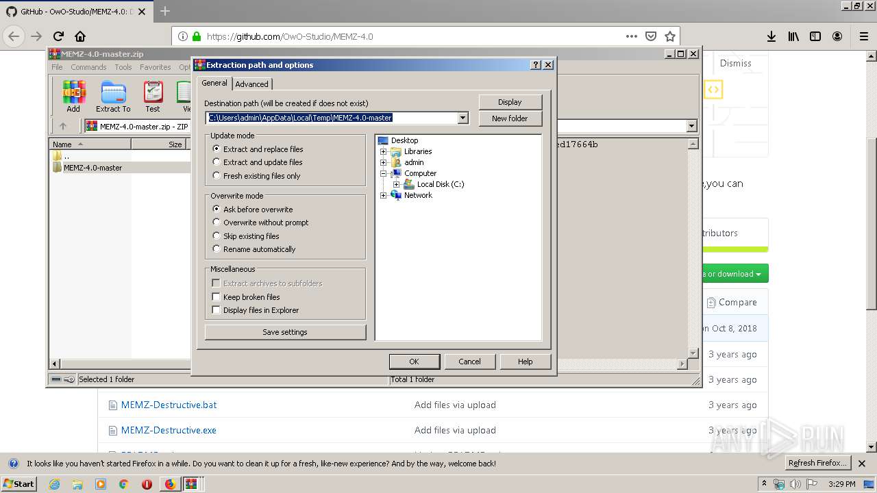Click Firefox back arrow button
Screen dimensions: 877x493
14,36
